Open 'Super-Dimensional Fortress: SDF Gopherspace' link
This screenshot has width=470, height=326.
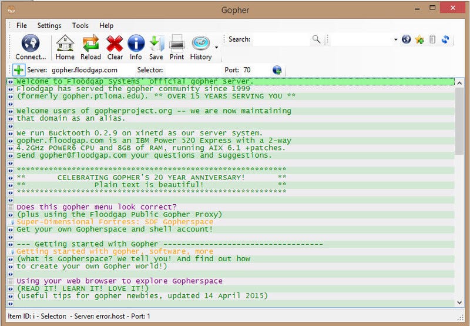tap(115, 222)
